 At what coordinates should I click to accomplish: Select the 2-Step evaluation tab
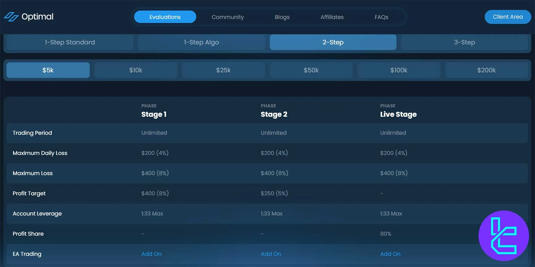[333, 42]
